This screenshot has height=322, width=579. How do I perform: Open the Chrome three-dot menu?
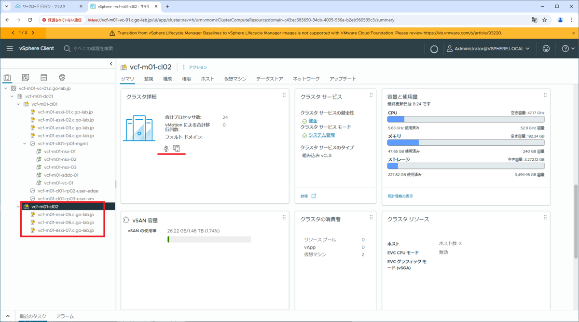pyautogui.click(x=572, y=20)
